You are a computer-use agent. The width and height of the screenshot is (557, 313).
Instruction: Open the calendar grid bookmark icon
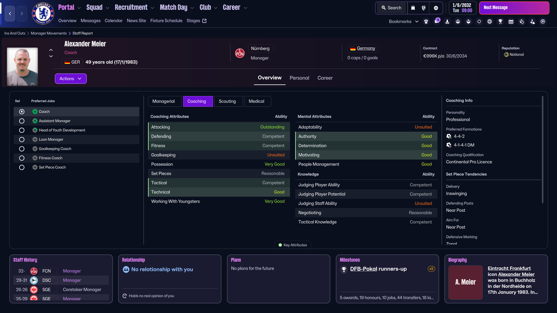coord(511,21)
